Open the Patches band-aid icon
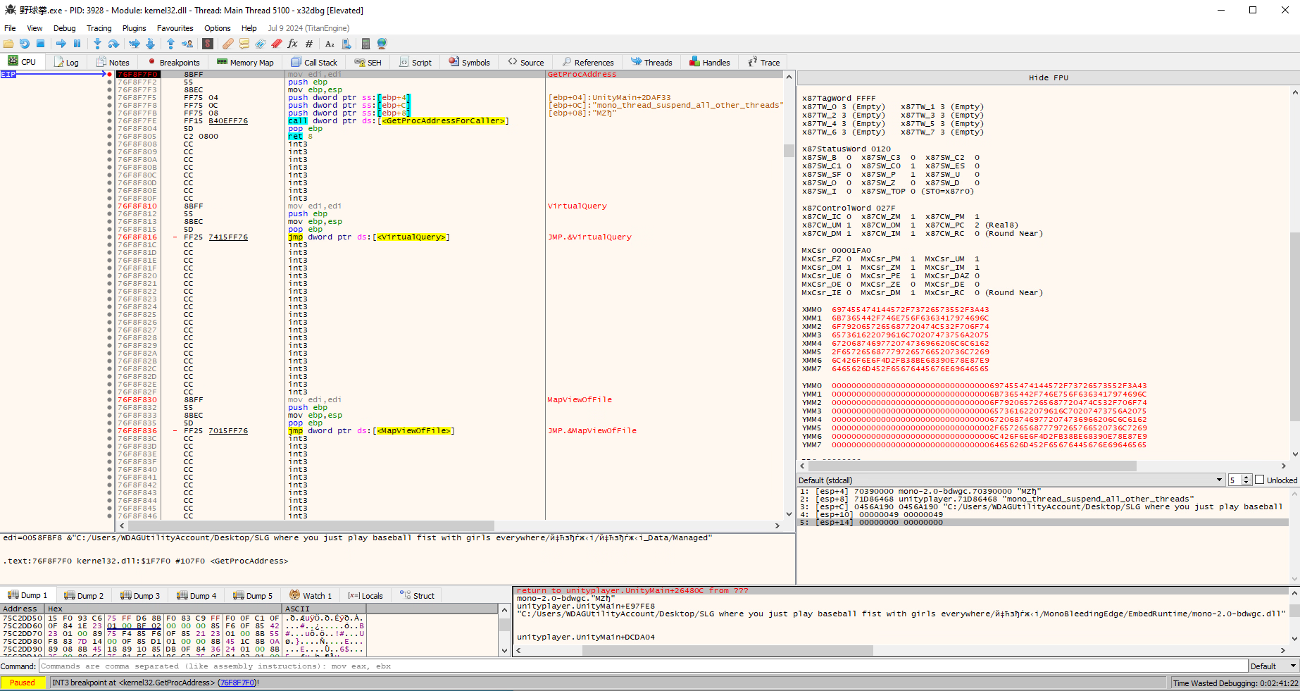Image resolution: width=1300 pixels, height=691 pixels. click(227, 44)
